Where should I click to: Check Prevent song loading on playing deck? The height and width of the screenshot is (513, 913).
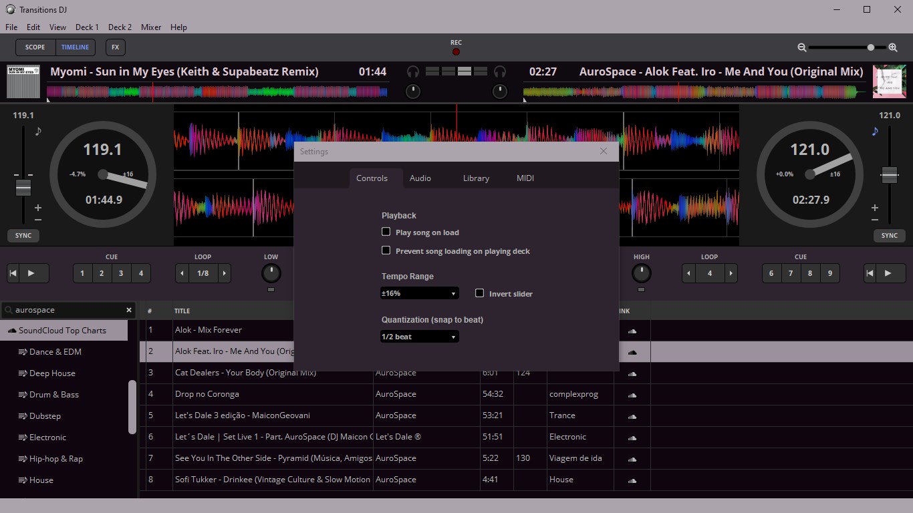[x=386, y=250]
